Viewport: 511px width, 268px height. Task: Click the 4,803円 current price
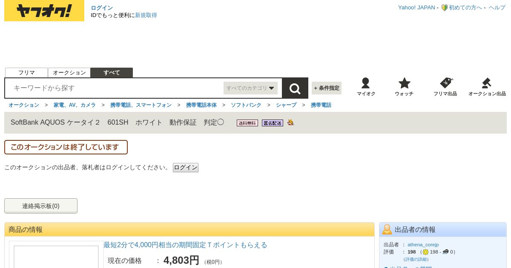181,260
